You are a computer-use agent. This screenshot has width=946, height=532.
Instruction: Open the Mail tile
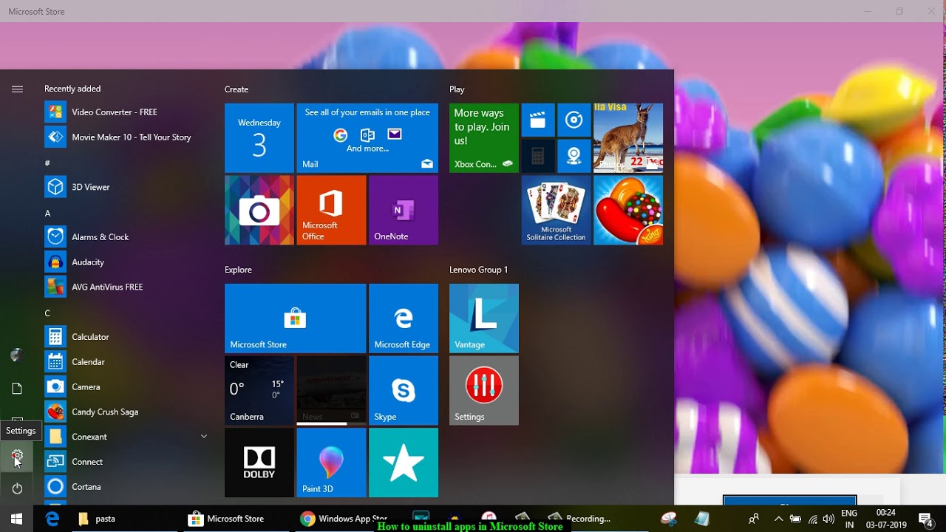coord(367,138)
